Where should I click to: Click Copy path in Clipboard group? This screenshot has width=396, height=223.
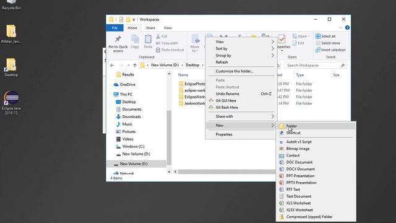(166, 43)
